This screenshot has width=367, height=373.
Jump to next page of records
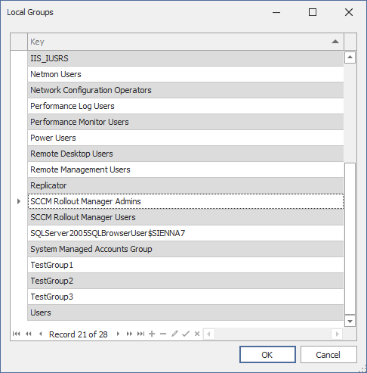point(129,334)
